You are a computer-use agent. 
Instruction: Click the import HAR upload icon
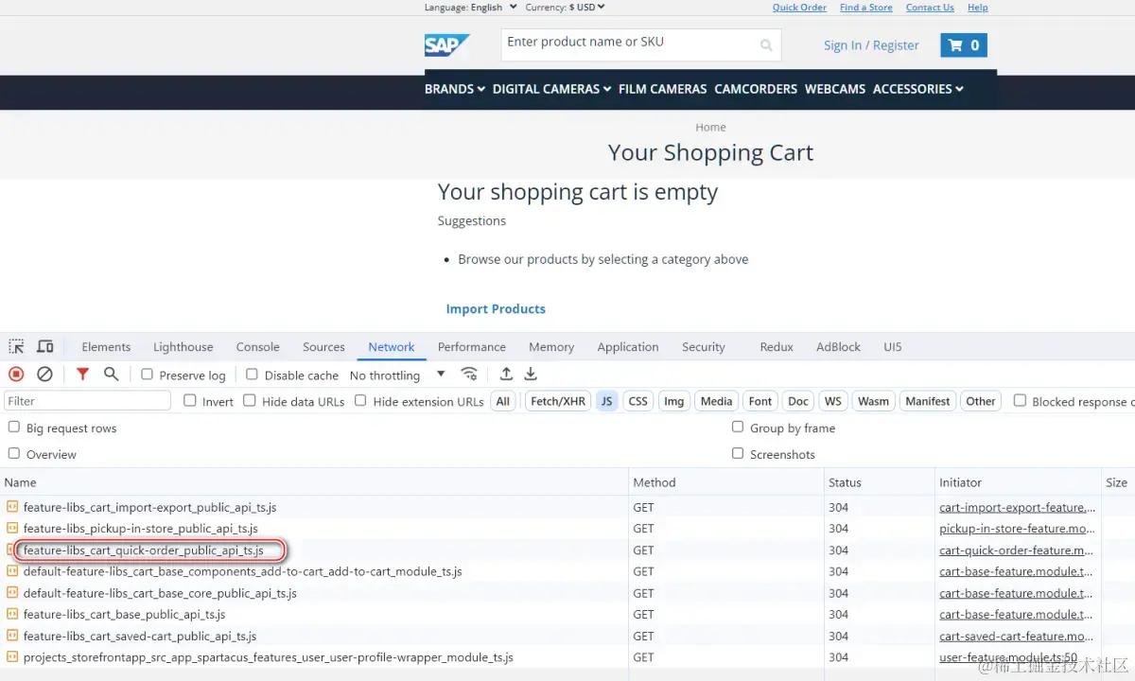pos(506,375)
